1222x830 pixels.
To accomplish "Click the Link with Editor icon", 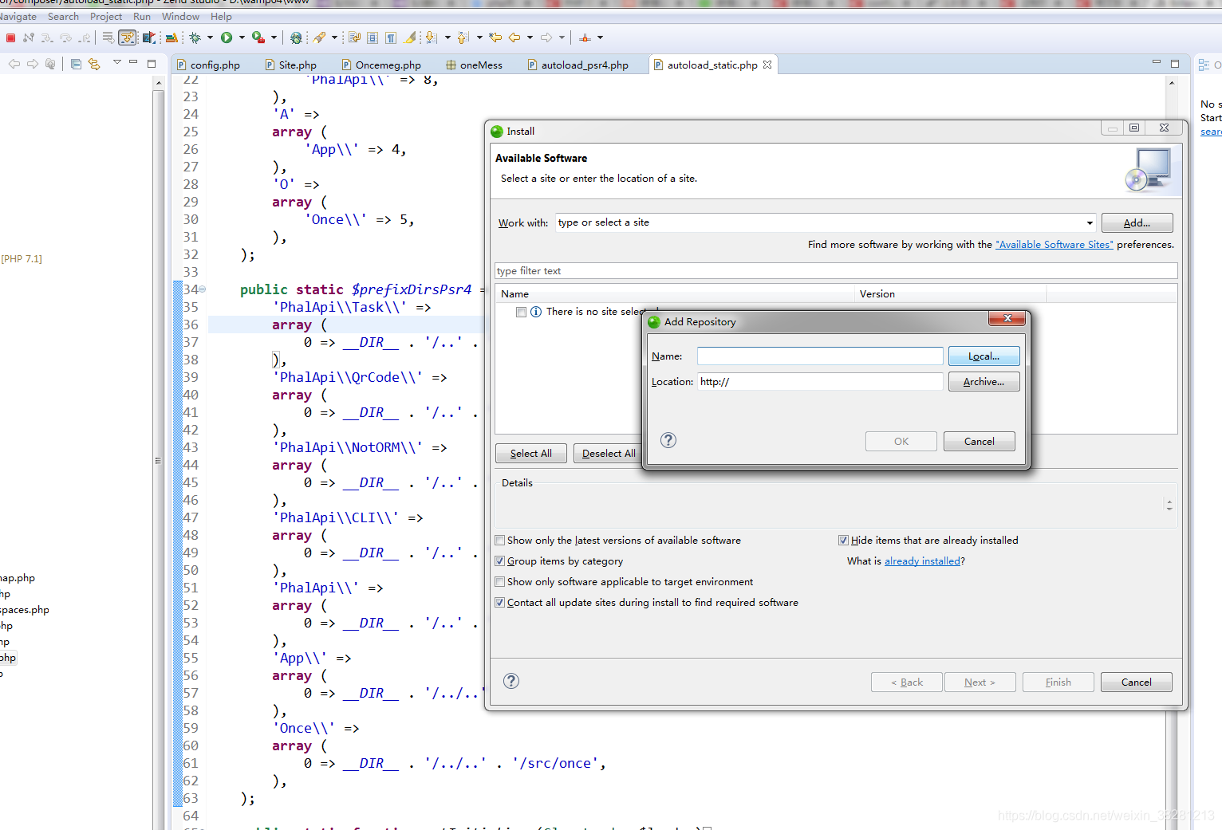I will point(94,64).
